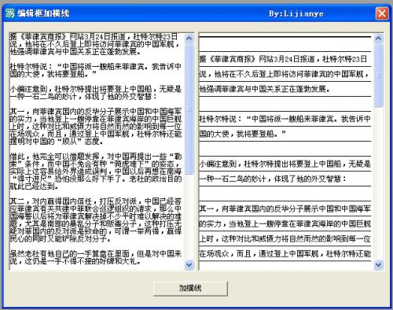Click the By:Lijianye title bar text
The image size is (393, 310).
pos(296,13)
